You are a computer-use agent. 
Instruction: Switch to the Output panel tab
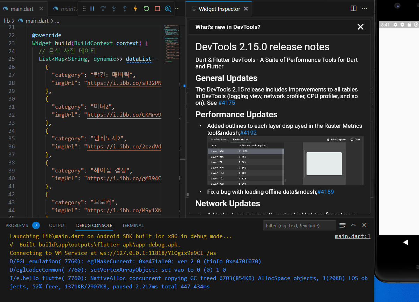pyautogui.click(x=58, y=225)
